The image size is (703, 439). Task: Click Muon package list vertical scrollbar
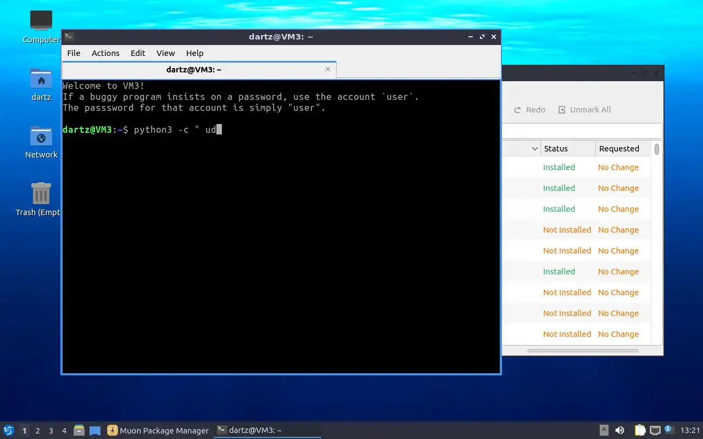tap(656, 149)
